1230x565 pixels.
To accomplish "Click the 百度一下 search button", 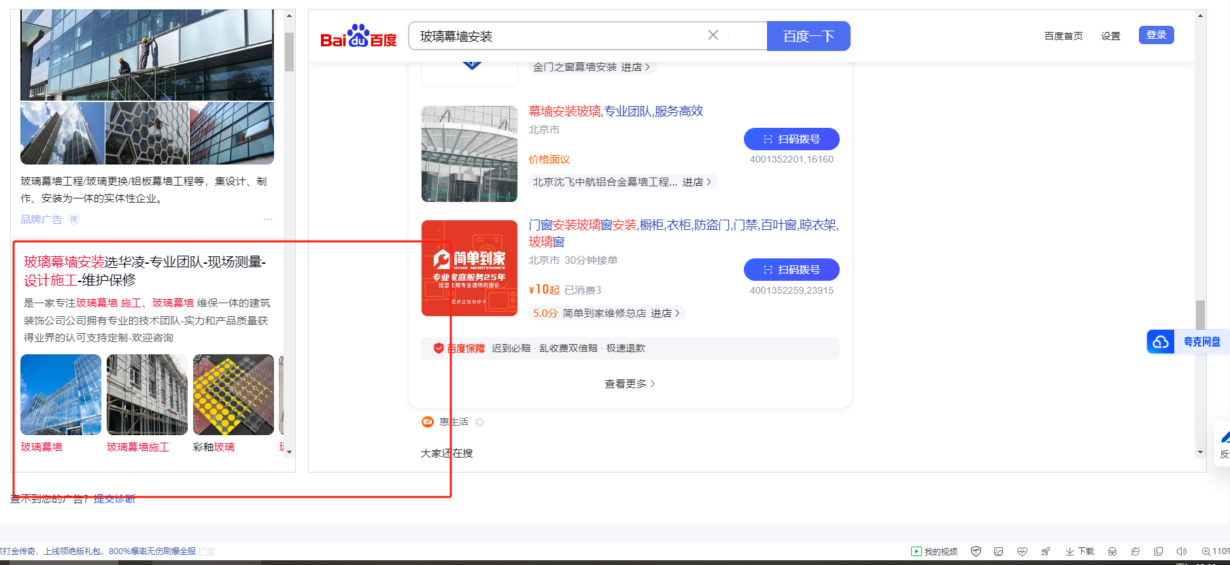I will click(x=808, y=36).
